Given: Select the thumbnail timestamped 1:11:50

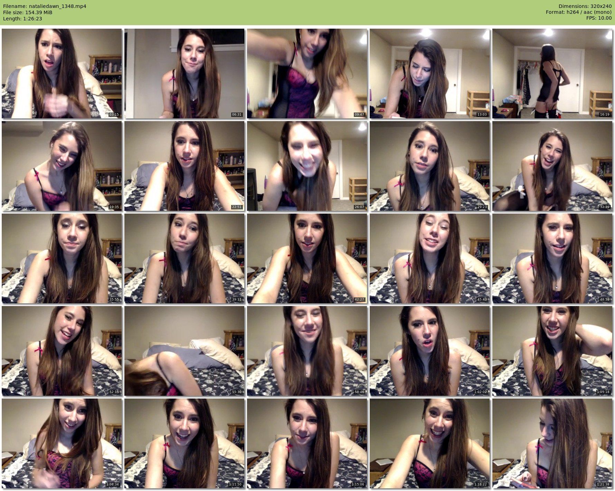Looking at the screenshot, I should (x=184, y=443).
